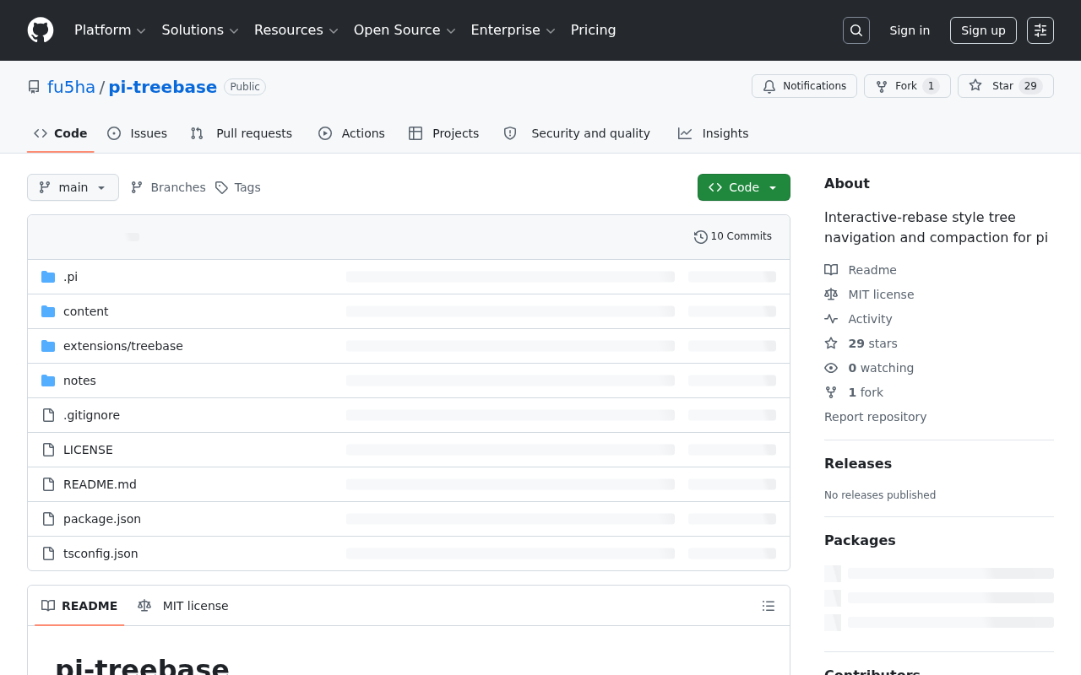Switch to the Pull requests tab

[x=241, y=133]
